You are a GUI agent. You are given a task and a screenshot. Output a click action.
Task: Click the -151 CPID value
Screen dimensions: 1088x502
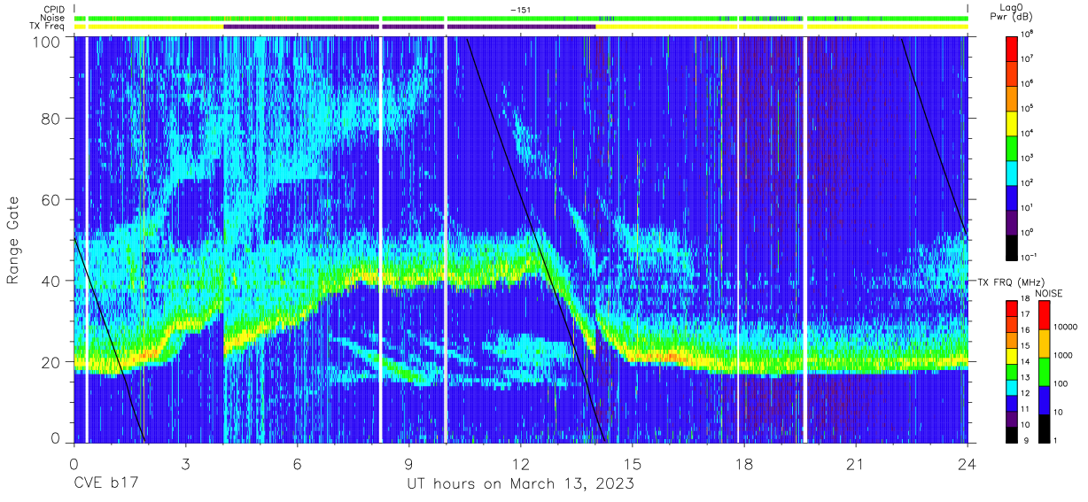tap(520, 9)
